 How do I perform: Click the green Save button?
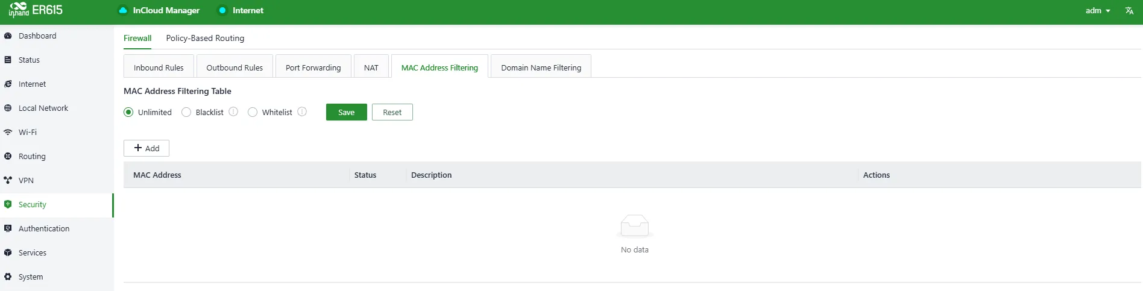pyautogui.click(x=347, y=113)
